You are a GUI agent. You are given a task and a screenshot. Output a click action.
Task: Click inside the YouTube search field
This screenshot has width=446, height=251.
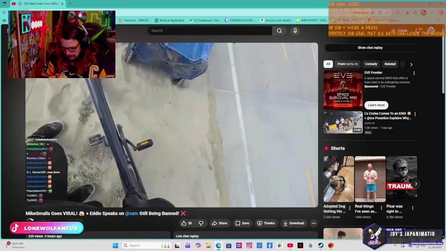click(x=210, y=31)
